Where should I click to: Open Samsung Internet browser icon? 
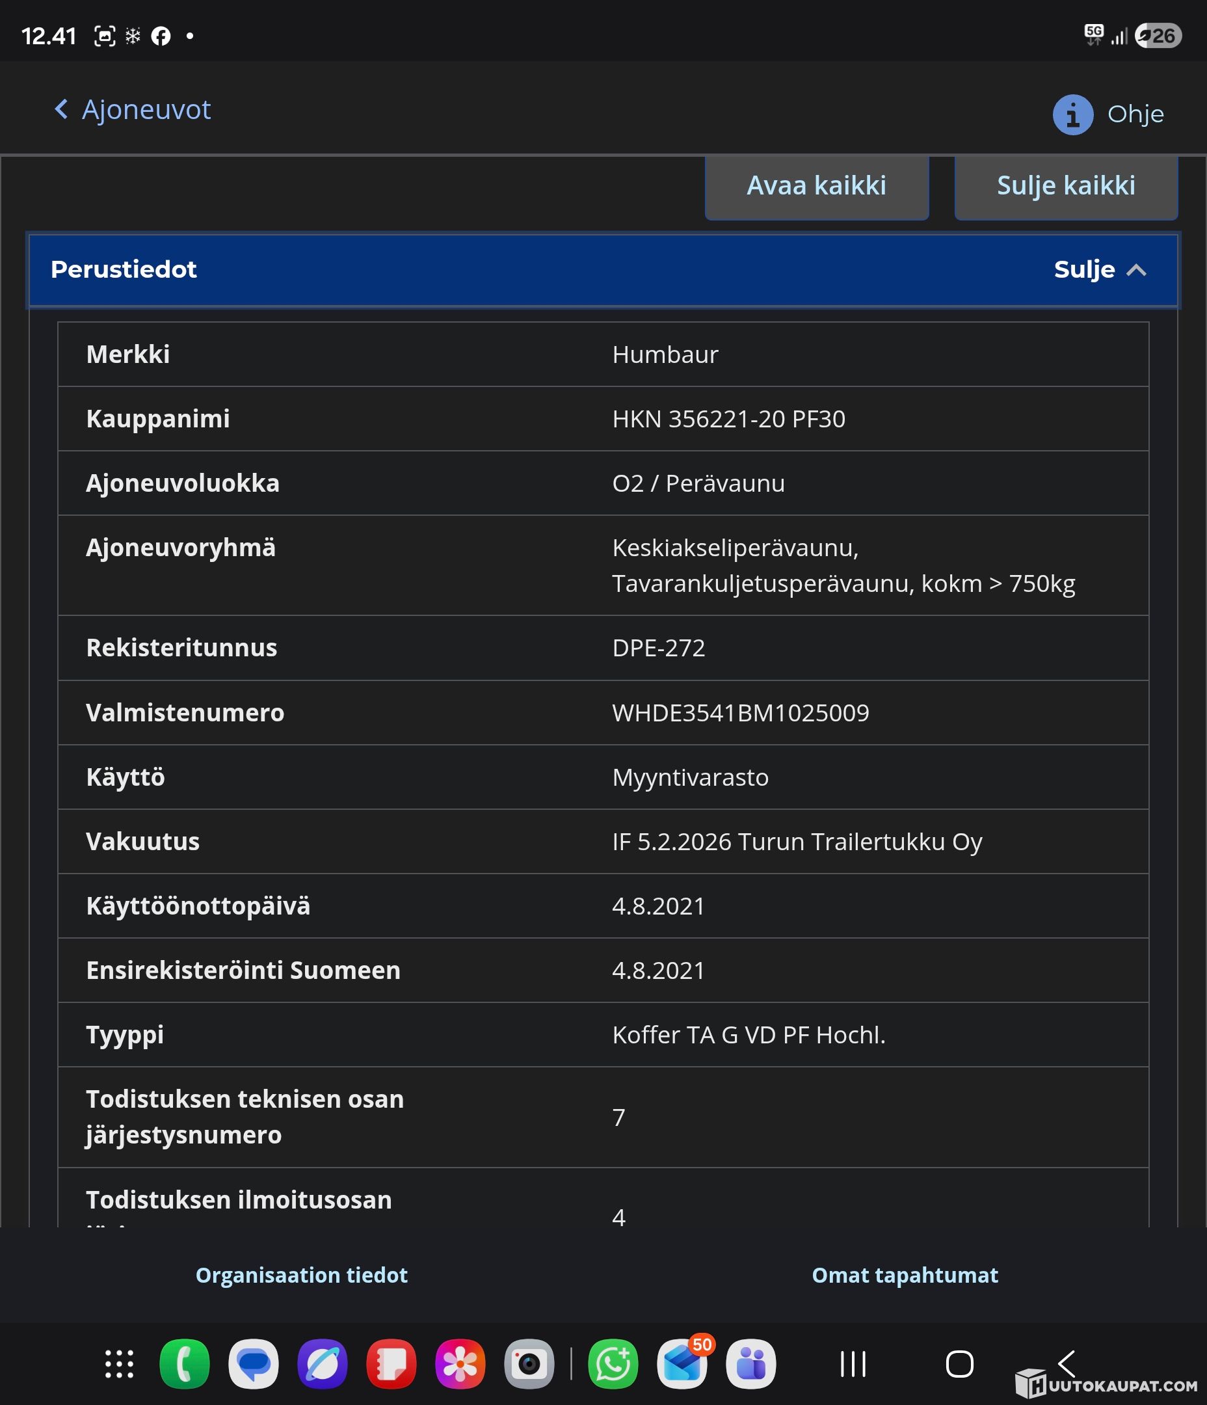click(x=322, y=1363)
